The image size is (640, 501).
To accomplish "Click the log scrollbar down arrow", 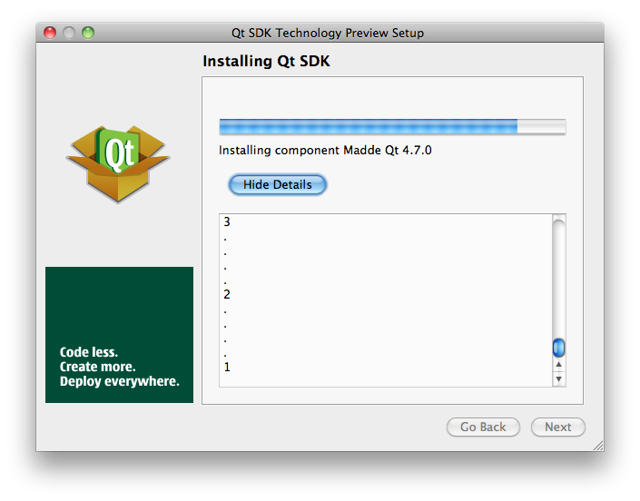I will click(x=559, y=379).
